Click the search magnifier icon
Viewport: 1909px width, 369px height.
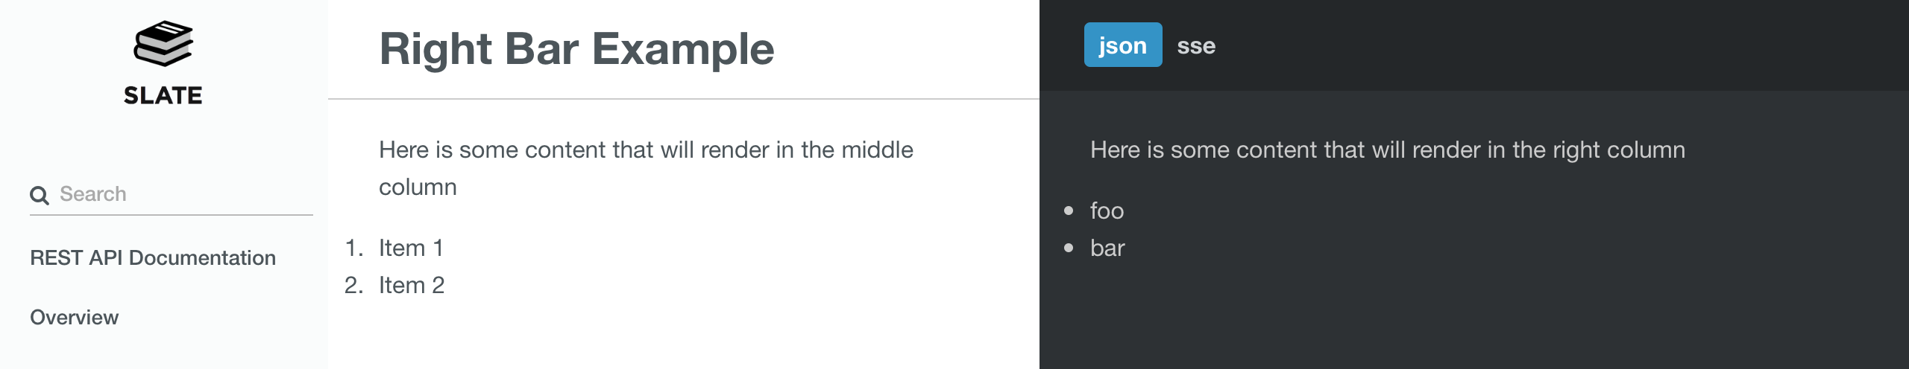(40, 196)
